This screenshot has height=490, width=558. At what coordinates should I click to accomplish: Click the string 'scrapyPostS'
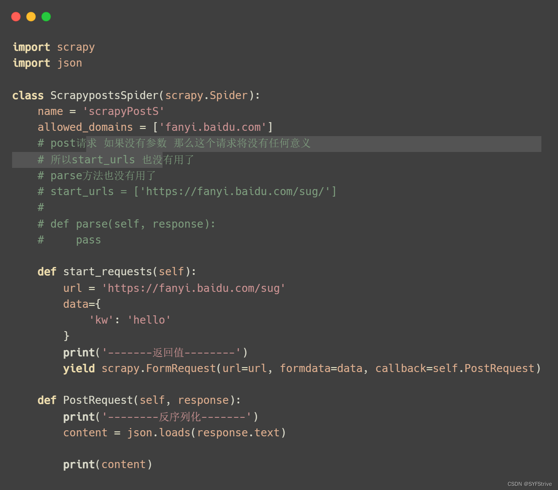click(124, 111)
